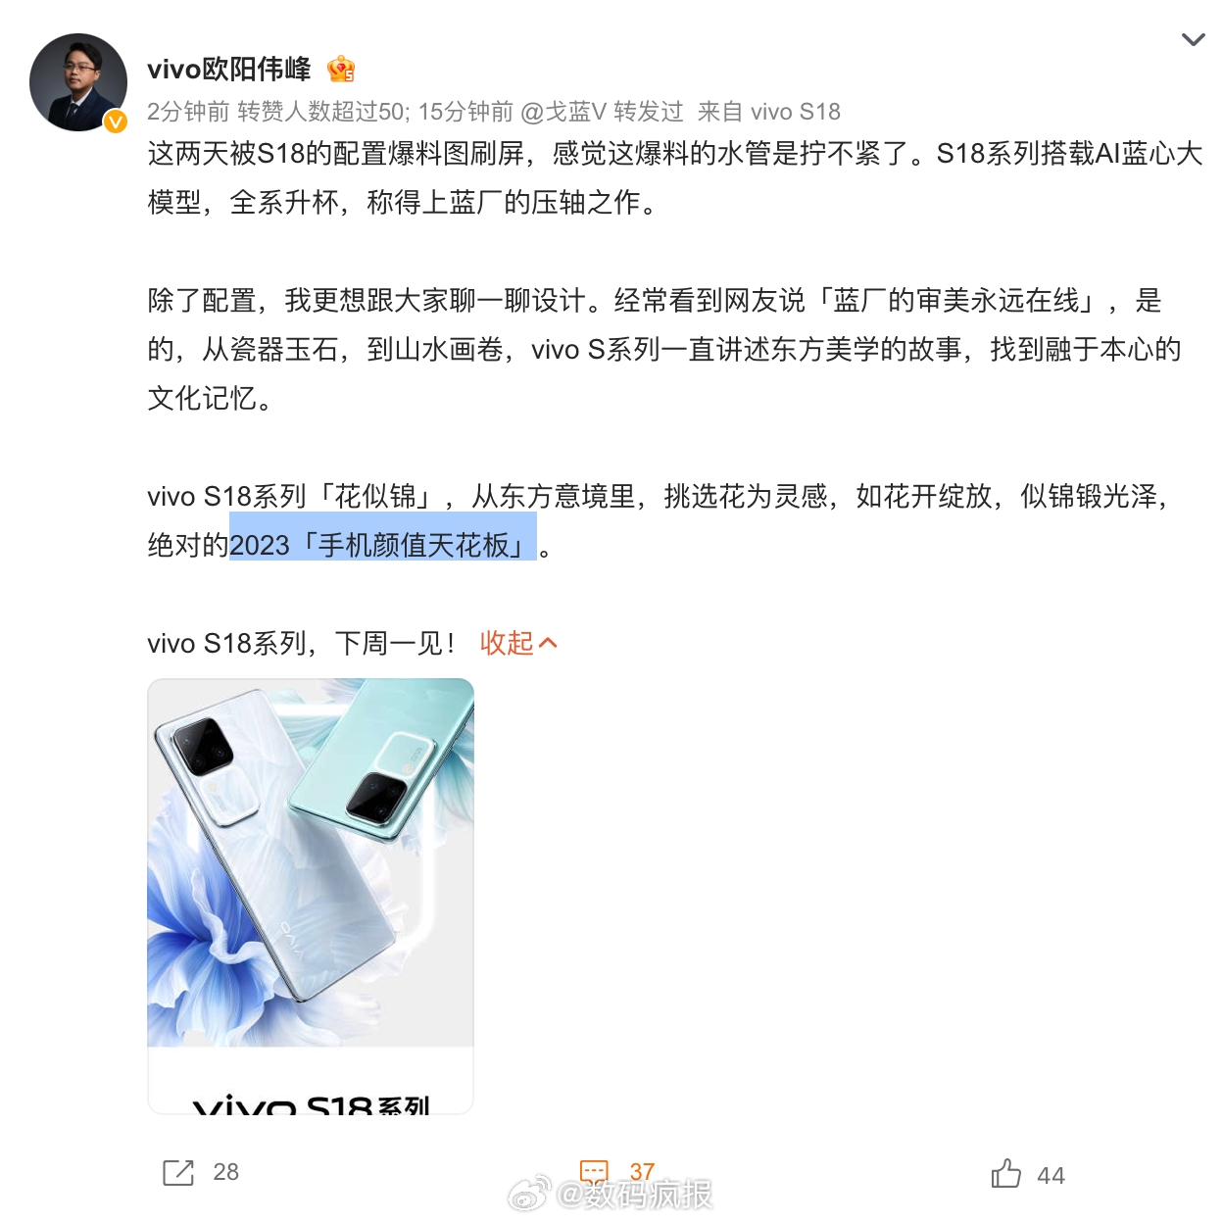Click the @数码疯报 watermark text

pyautogui.click(x=634, y=1195)
